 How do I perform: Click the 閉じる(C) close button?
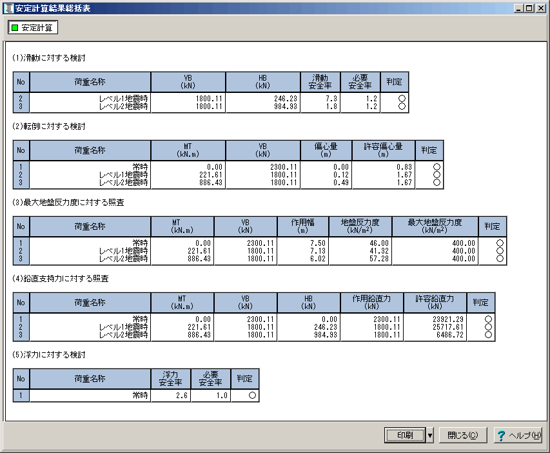click(x=463, y=435)
